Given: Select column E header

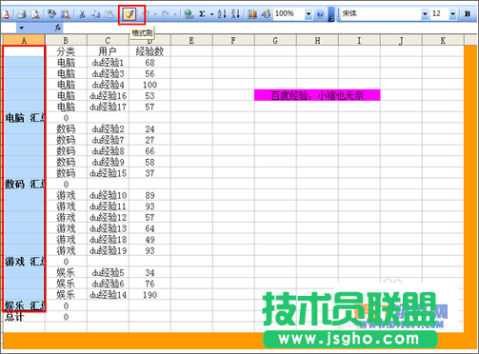Looking at the screenshot, I should tap(191, 40).
